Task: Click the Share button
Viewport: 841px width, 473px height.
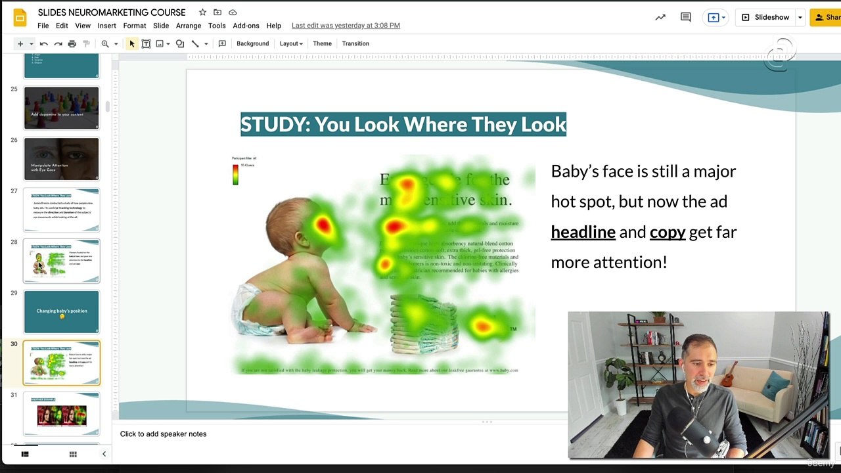Action: click(827, 18)
